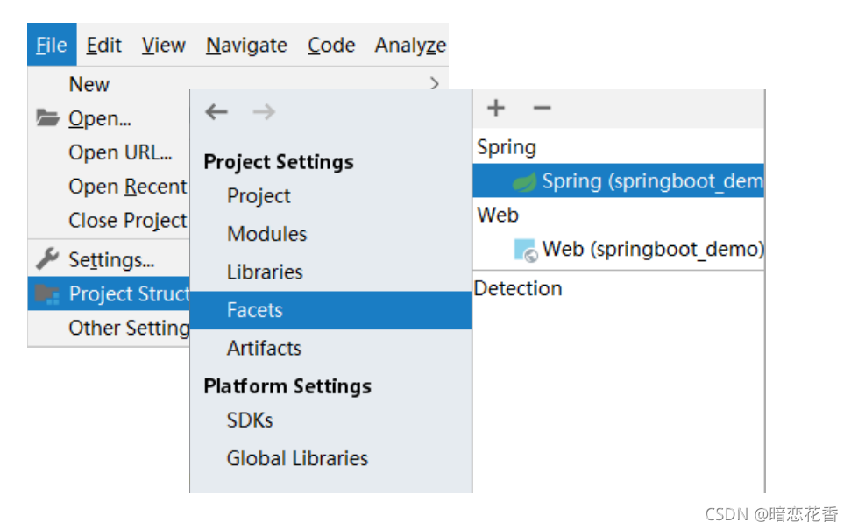The image size is (851, 530).
Task: Click the back arrow in Project Structure
Action: point(216,112)
